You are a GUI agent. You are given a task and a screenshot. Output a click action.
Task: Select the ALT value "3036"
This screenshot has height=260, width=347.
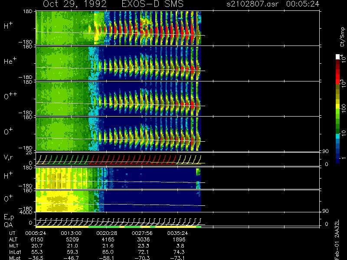(x=143, y=240)
